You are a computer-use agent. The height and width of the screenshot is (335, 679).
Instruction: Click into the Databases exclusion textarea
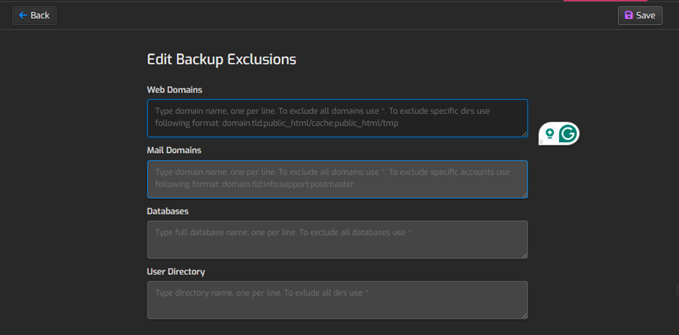337,239
